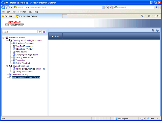
Task: Click the WordPad Documents question icon
Action: tap(14, 46)
